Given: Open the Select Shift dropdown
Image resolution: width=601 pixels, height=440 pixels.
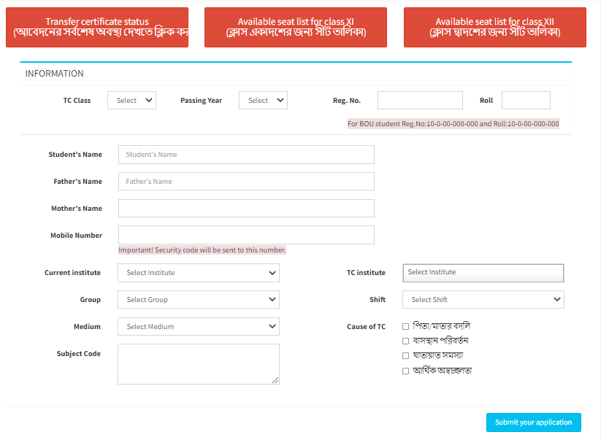Looking at the screenshot, I should pos(483,300).
